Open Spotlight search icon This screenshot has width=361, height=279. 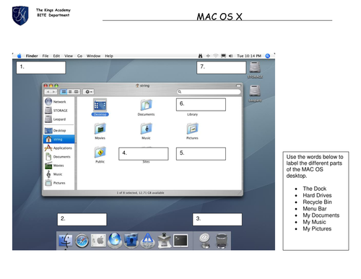268,56
